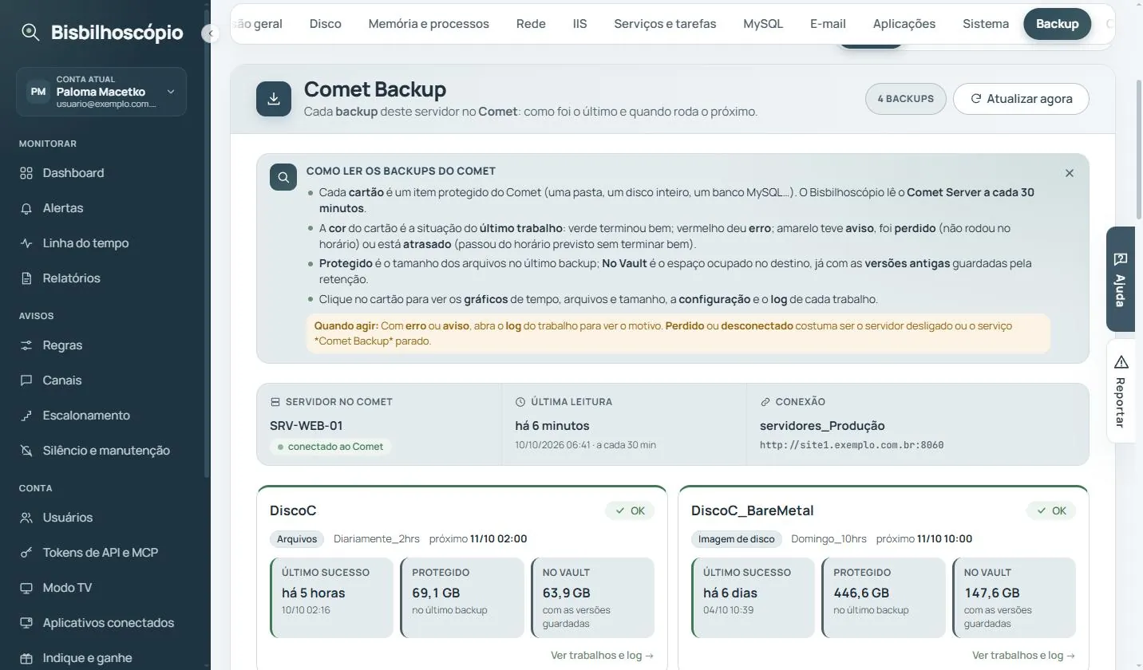This screenshot has height=670, width=1143.
Task: Switch to the Disco tab
Action: [326, 24]
